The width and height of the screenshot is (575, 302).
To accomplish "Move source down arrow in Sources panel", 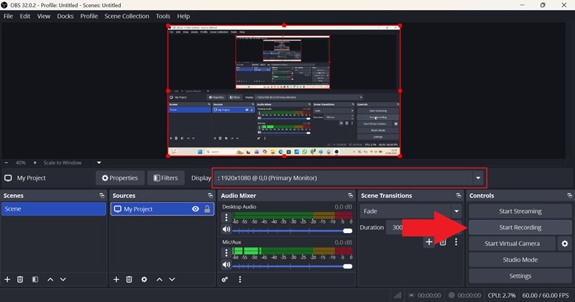I will [x=172, y=280].
